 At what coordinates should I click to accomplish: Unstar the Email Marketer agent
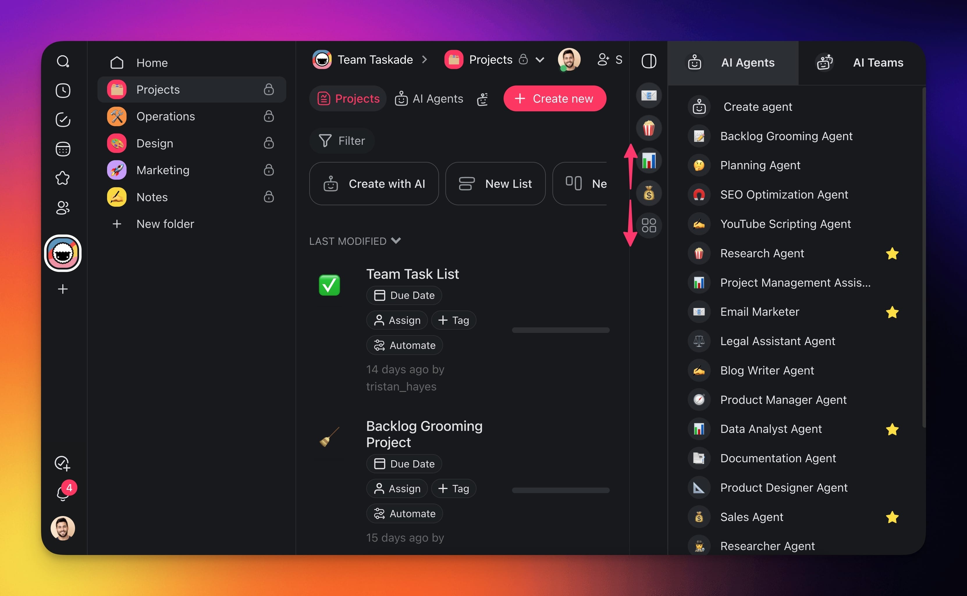892,312
